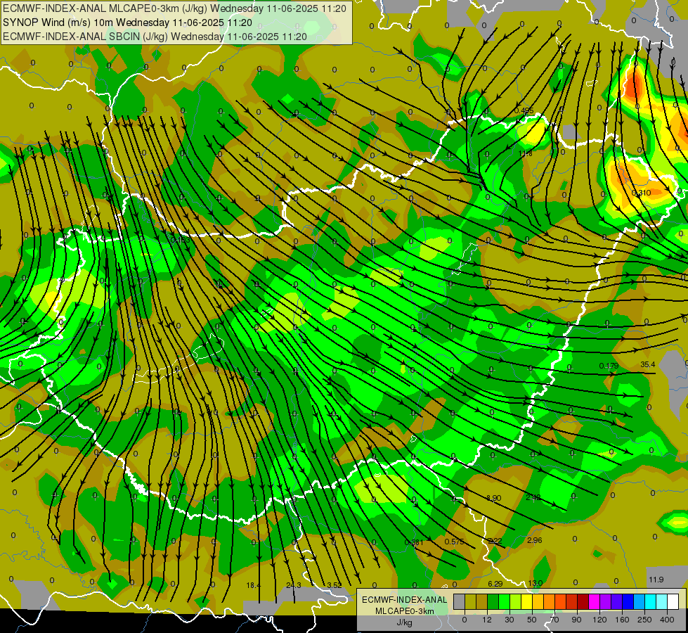Click the legend scale label '250'
Image resolution: width=688 pixels, height=633 pixels.
coord(644,620)
